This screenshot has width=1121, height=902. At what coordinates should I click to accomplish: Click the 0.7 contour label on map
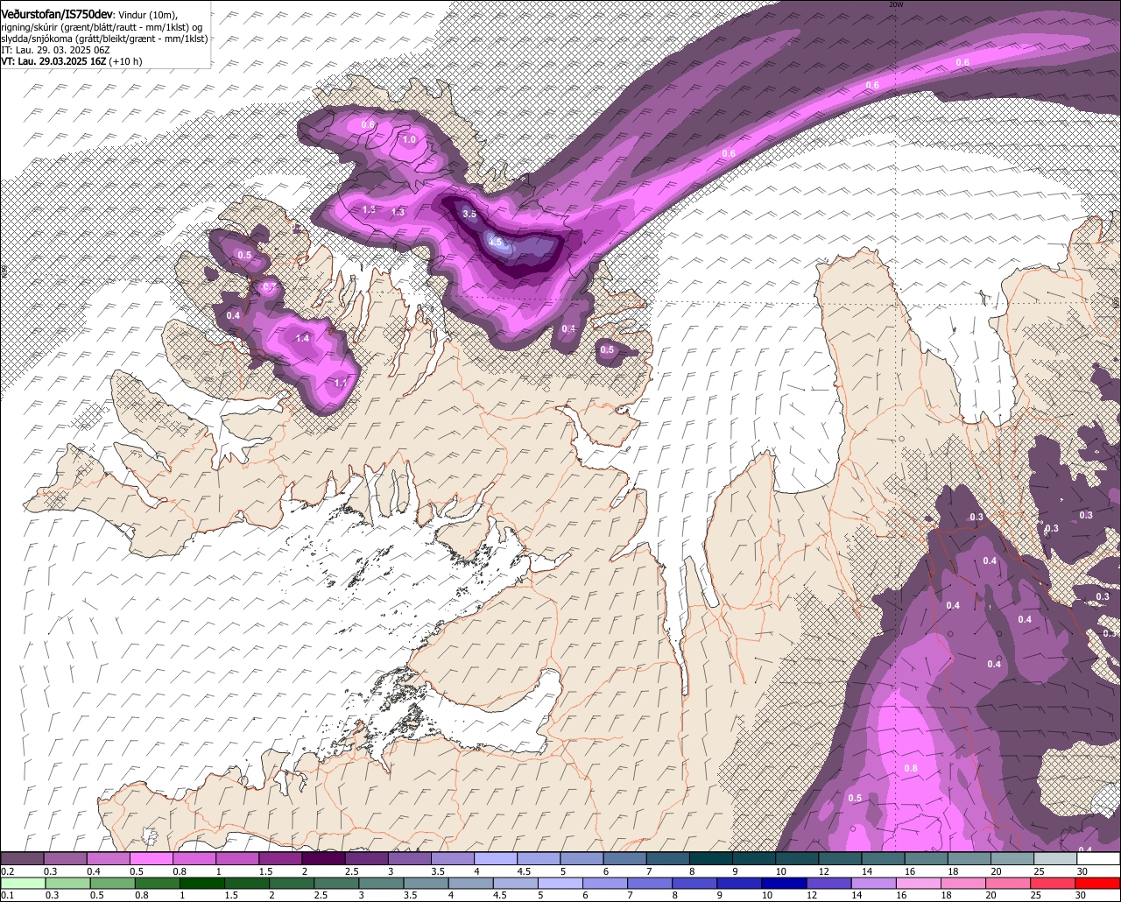pyautogui.click(x=269, y=287)
